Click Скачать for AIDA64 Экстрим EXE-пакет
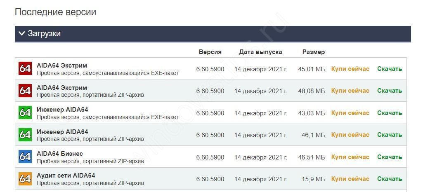423x192 pixels. click(389, 69)
